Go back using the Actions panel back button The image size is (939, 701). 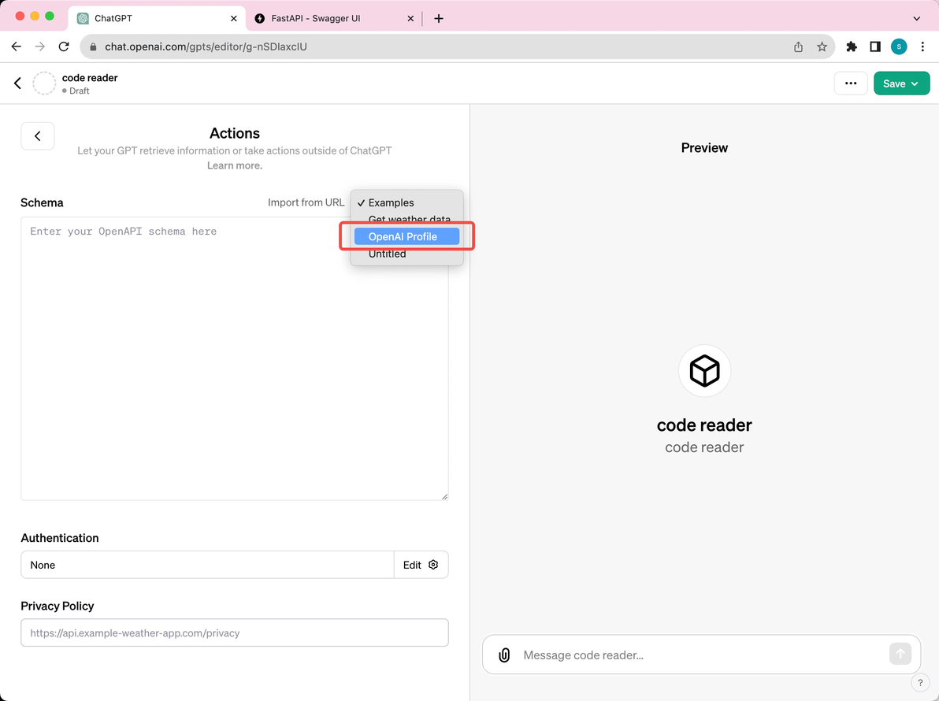point(38,136)
